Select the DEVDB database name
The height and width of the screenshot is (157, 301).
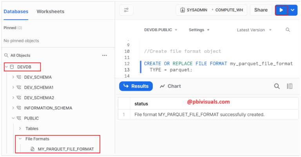(x=24, y=67)
